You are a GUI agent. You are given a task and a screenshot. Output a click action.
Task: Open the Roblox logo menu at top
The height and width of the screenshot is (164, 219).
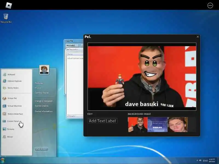tap(9, 5)
